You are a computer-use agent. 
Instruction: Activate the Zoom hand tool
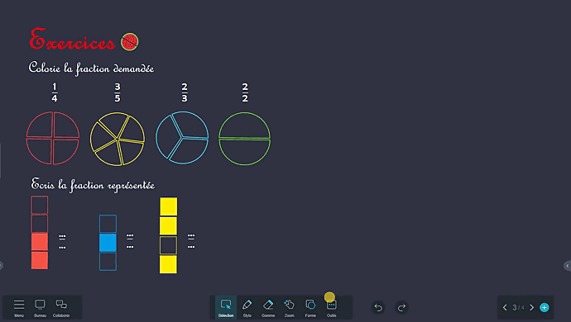pos(290,307)
